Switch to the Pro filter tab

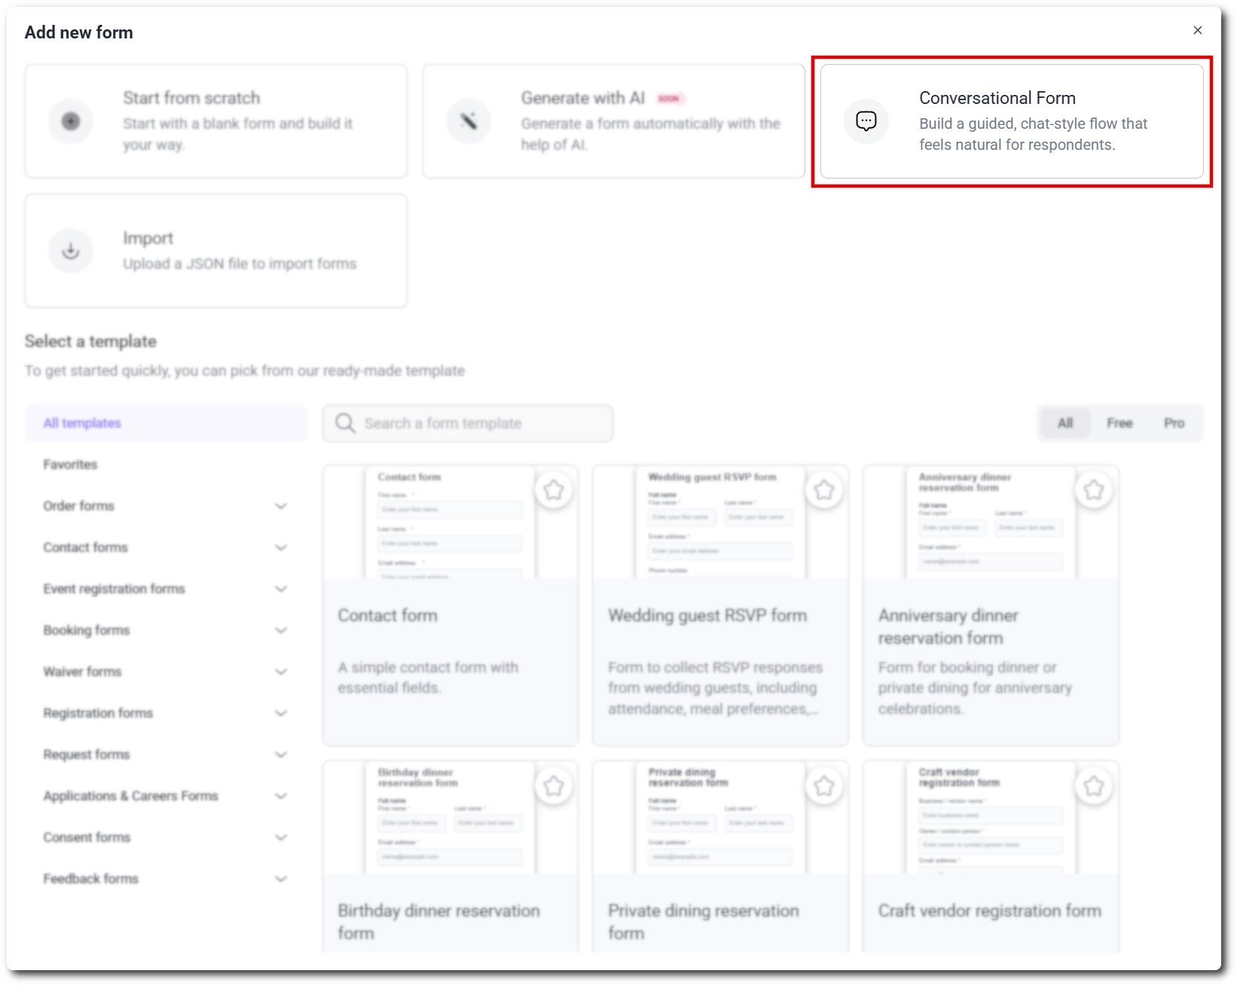(1174, 423)
